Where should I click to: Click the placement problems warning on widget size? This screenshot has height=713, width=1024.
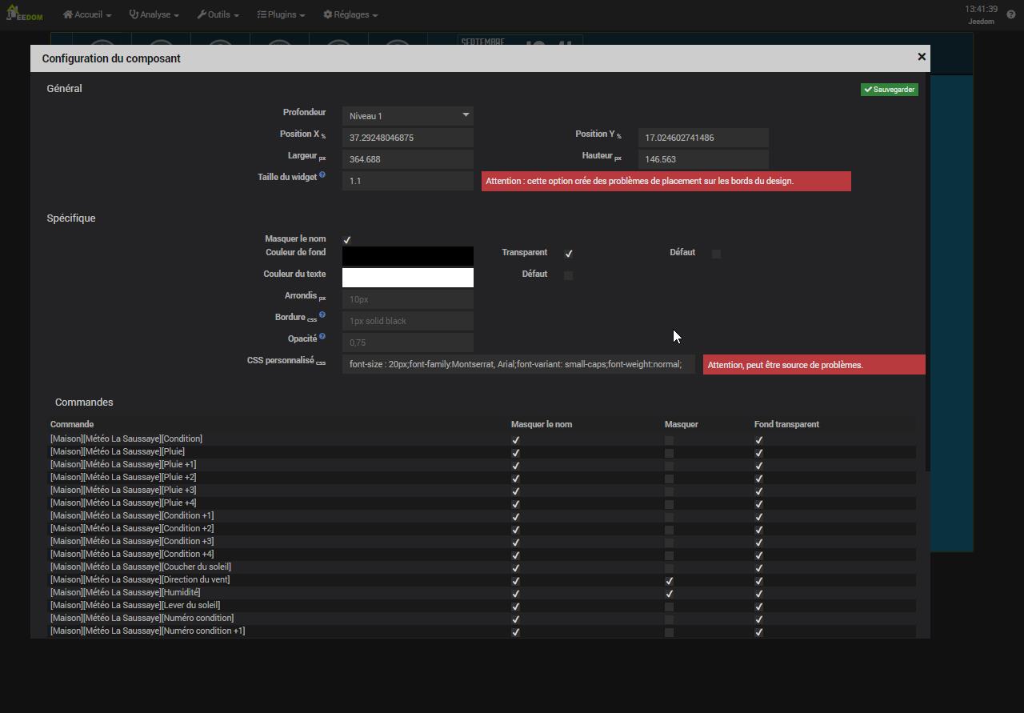(666, 181)
